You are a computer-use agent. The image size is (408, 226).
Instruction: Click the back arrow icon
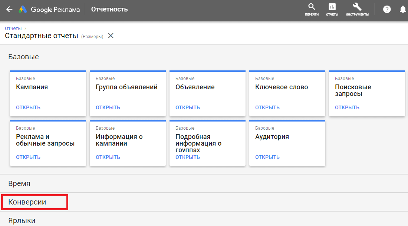coord(9,10)
